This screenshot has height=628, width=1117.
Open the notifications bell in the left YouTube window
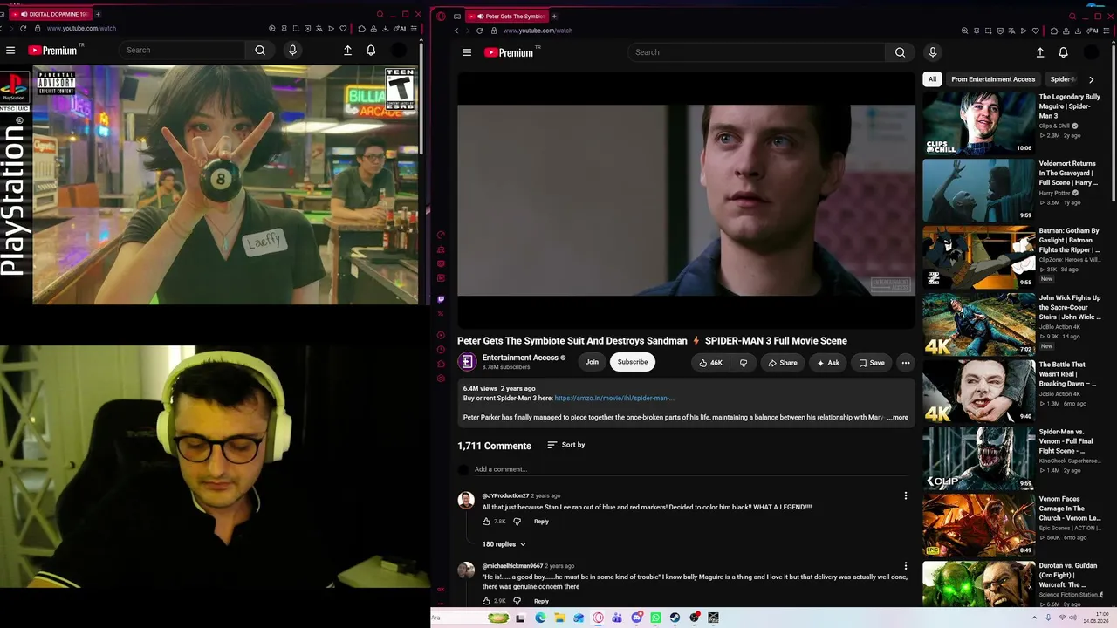(371, 51)
